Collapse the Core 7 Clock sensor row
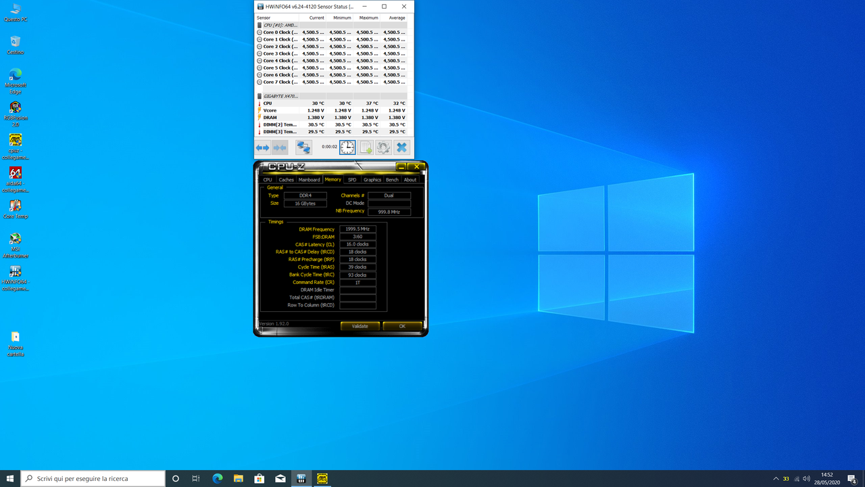The image size is (865, 487). tap(259, 82)
